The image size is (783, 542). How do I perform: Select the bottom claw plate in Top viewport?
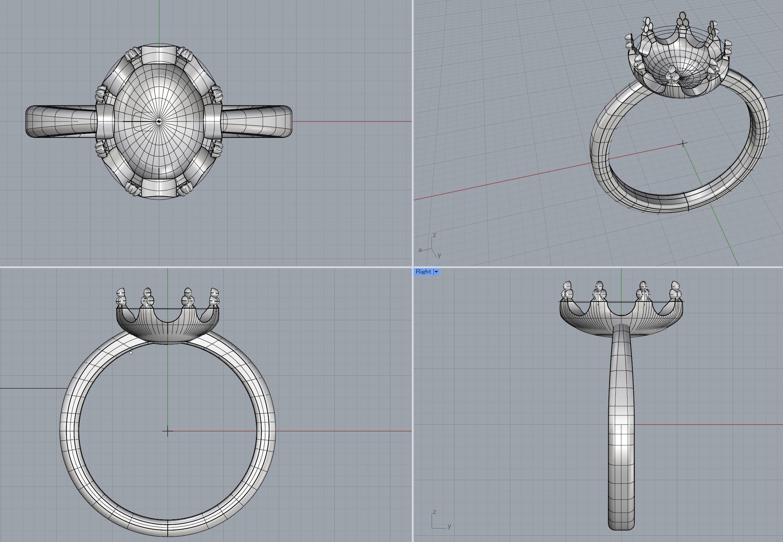click(x=159, y=189)
